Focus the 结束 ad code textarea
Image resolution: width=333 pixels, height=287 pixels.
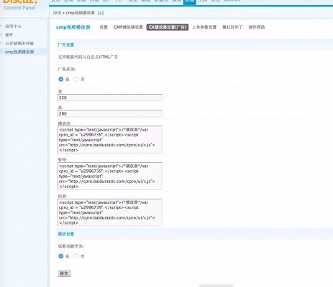click(110, 212)
